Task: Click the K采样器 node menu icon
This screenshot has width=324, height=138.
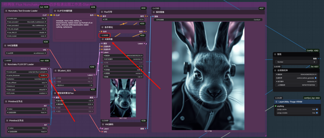Action: [x=103, y=39]
